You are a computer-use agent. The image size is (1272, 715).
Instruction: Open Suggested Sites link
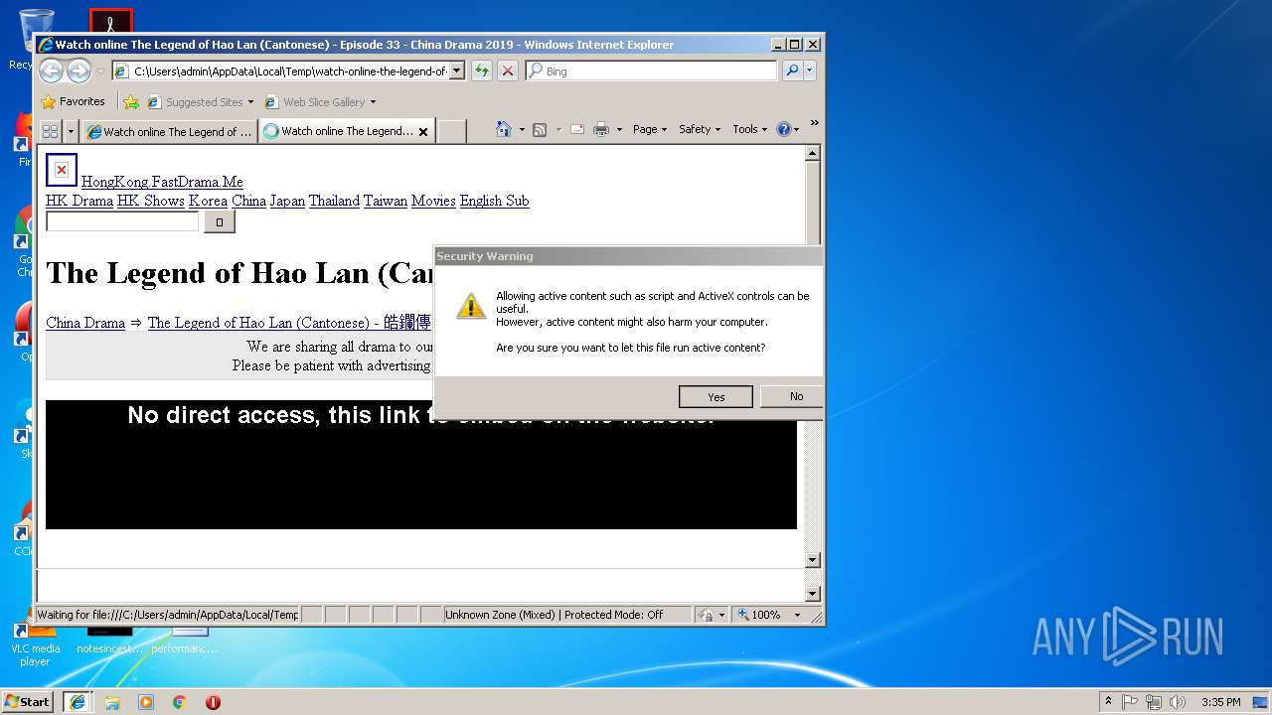coord(200,101)
